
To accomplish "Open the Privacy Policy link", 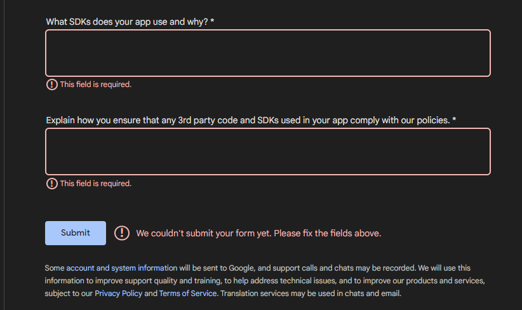I will 118,293.
